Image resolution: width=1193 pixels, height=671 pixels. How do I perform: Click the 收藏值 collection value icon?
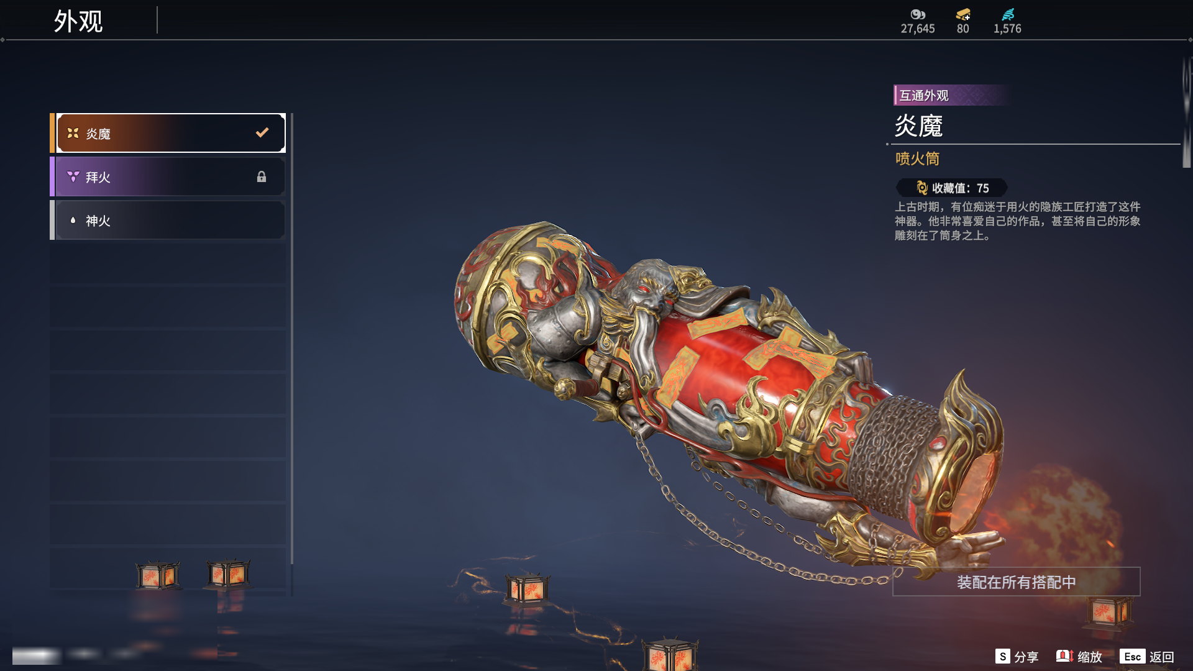point(922,188)
